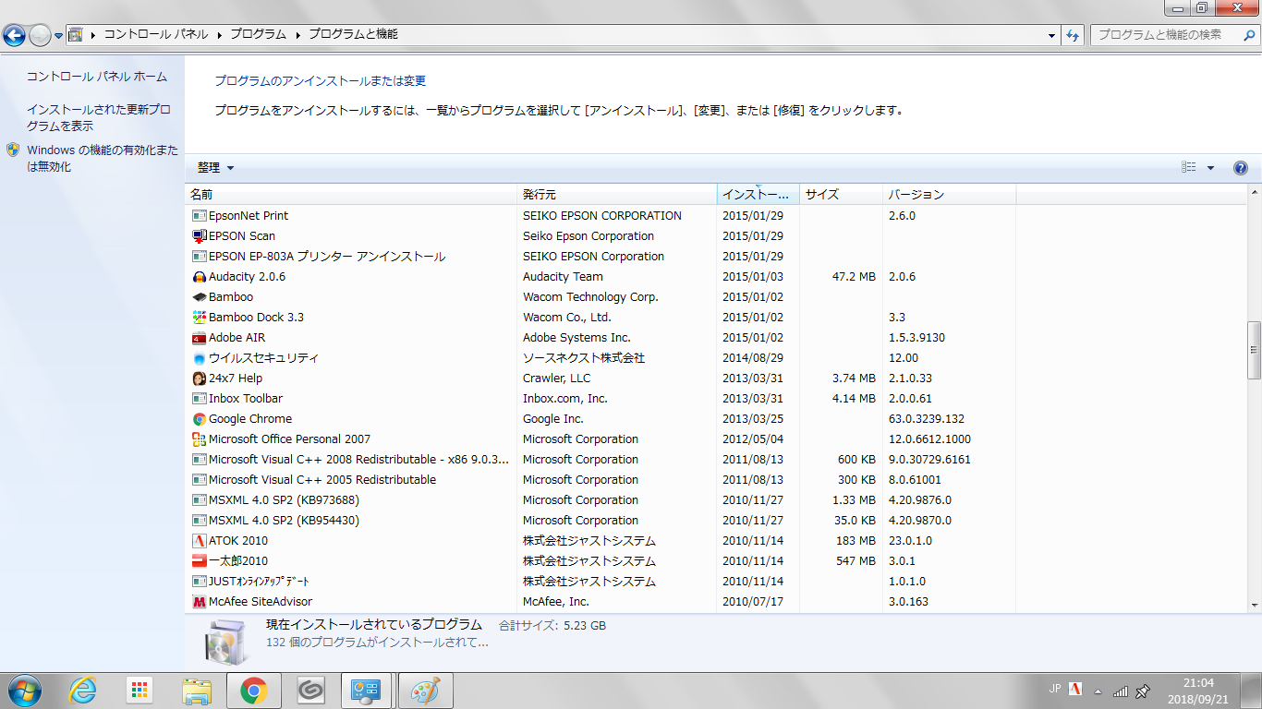The image size is (1262, 709).
Task: Click the McAfee SiteAdvisor program icon
Action: pos(199,602)
